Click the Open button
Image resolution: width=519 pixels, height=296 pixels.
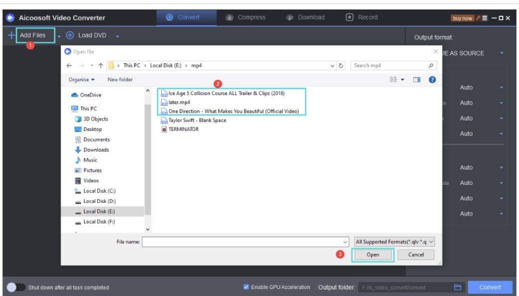click(x=373, y=255)
